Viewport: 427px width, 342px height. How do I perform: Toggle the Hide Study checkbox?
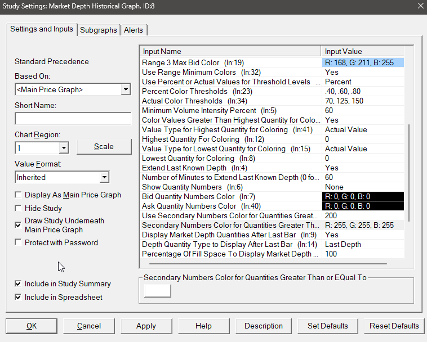[19, 208]
